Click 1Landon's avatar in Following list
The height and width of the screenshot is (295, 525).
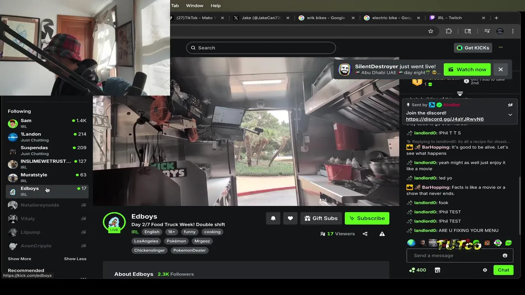[x=13, y=137]
